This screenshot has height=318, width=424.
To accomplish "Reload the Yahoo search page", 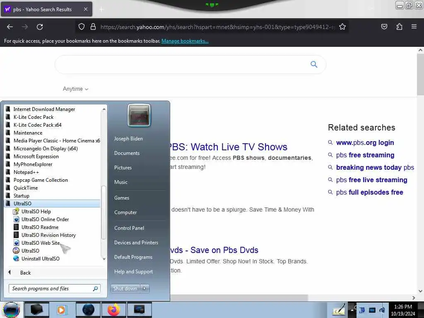I will tap(40, 27).
